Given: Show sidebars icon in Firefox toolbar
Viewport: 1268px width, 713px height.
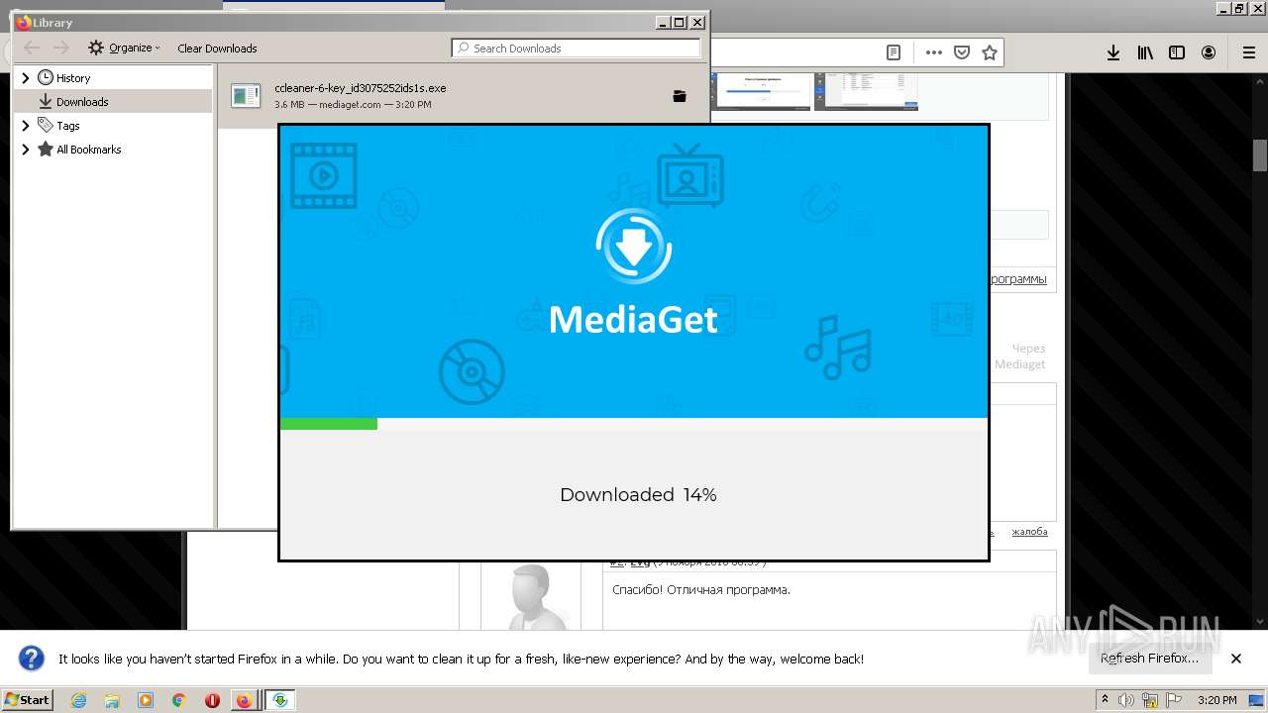Looking at the screenshot, I should pos(1177,52).
